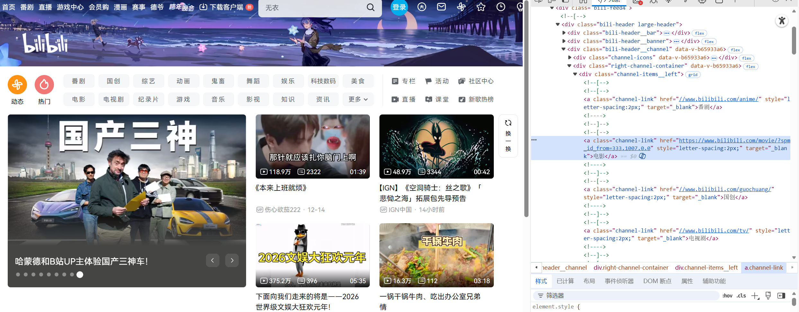Click the search magnifier icon
The height and width of the screenshot is (312, 799).
pyautogui.click(x=371, y=7)
